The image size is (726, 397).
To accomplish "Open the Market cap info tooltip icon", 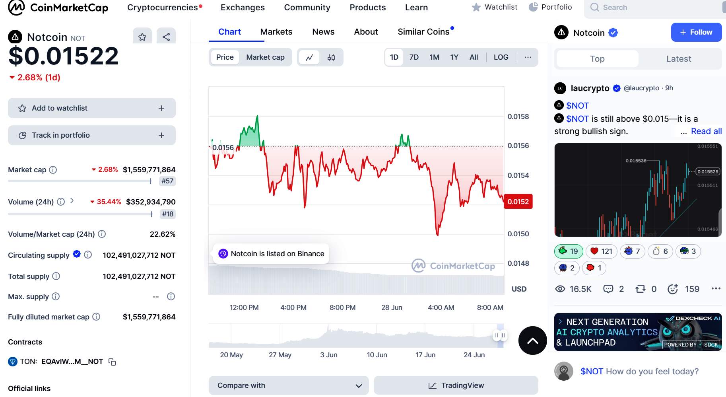I will pos(53,169).
